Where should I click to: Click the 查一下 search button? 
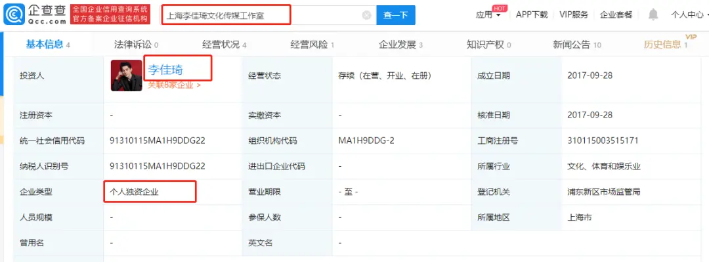(396, 15)
